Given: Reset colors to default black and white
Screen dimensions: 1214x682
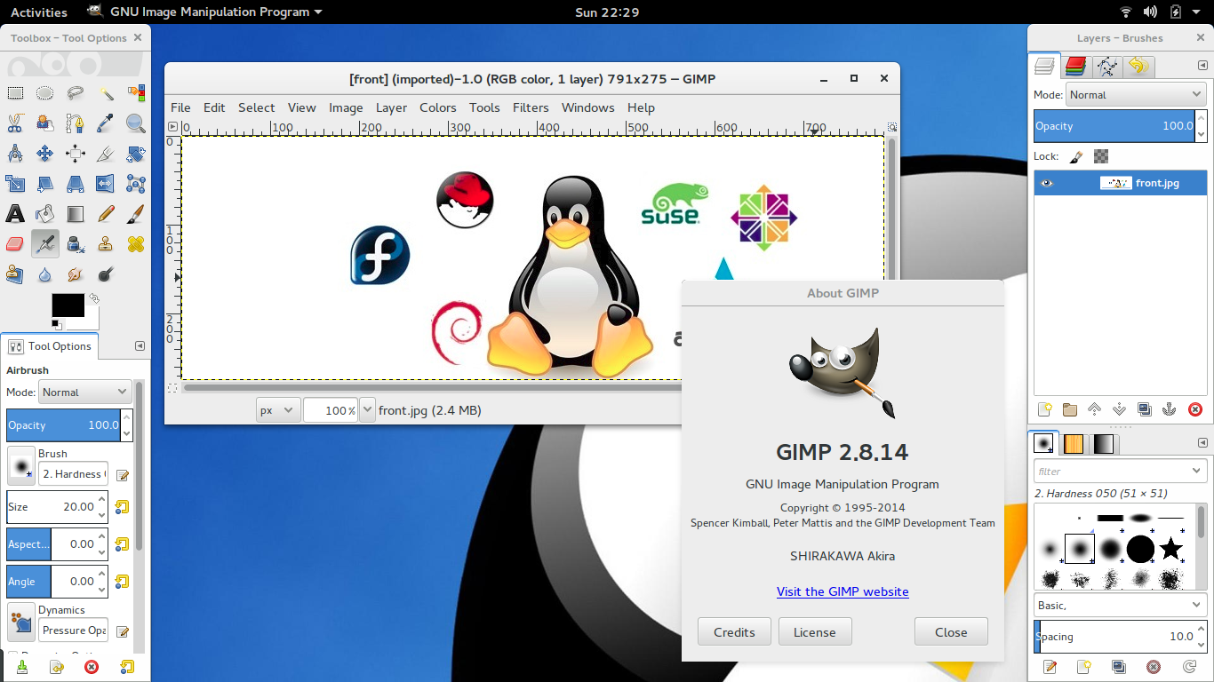Looking at the screenshot, I should pos(55,324).
